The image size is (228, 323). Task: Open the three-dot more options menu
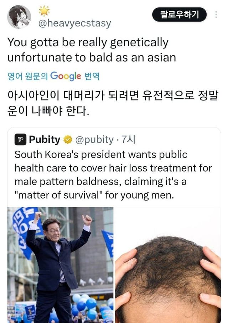coord(216,15)
